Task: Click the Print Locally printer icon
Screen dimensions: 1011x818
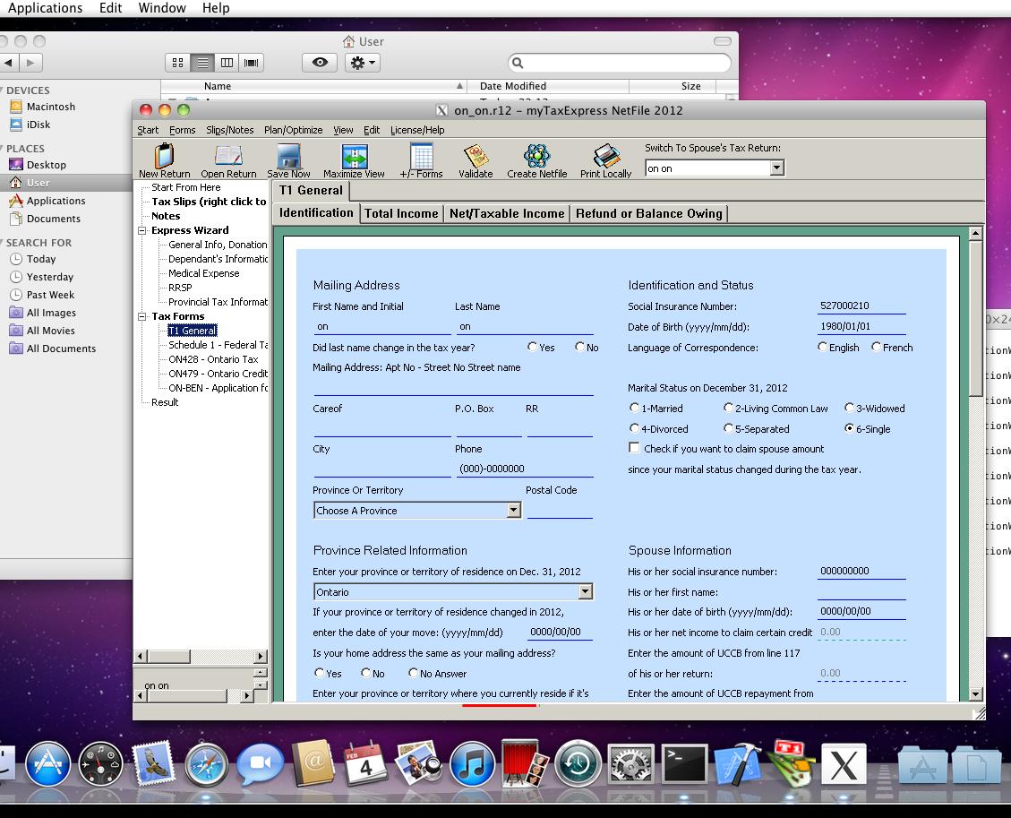Action: [605, 156]
